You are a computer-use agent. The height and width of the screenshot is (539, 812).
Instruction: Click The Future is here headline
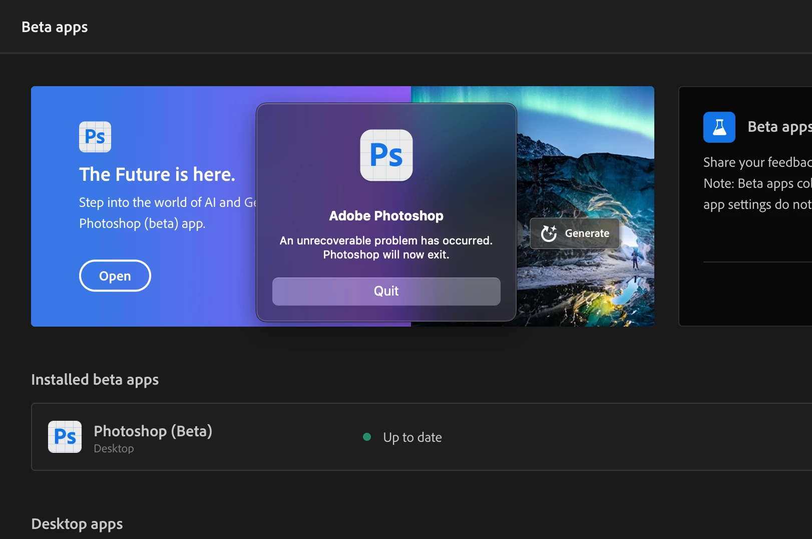[x=157, y=174]
